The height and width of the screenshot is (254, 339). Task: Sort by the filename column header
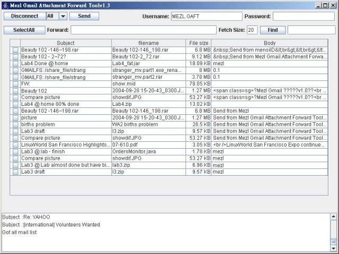148,43
